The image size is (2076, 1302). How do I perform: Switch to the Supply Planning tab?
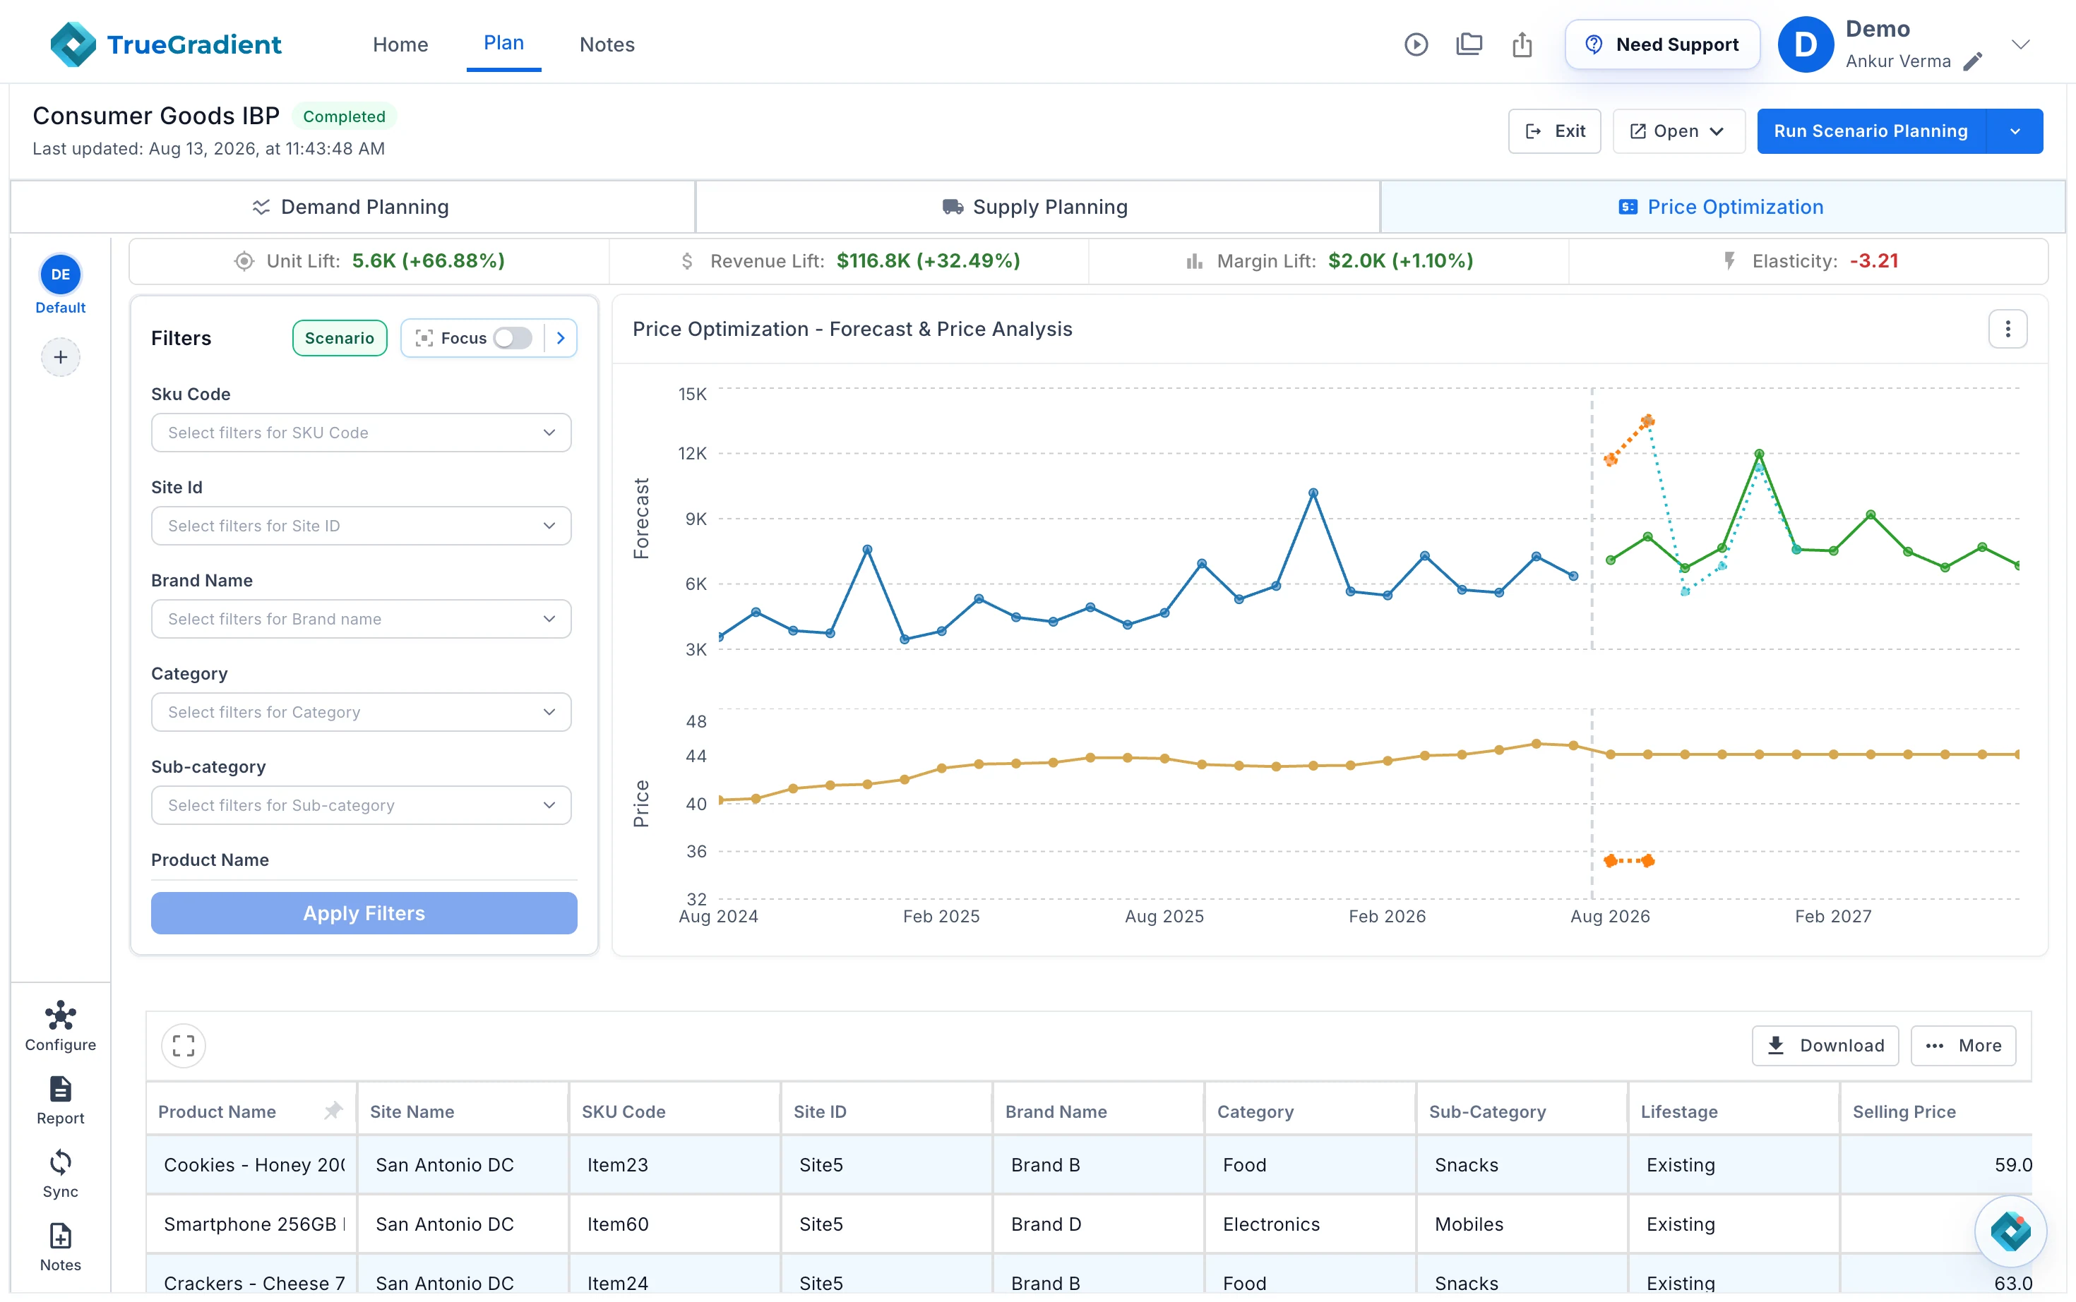(1037, 207)
